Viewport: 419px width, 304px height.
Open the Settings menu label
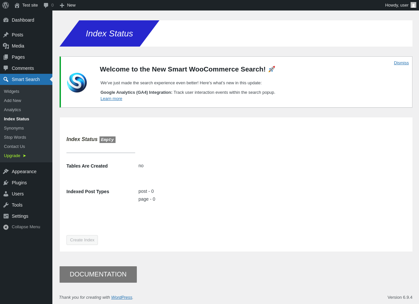tap(20, 216)
